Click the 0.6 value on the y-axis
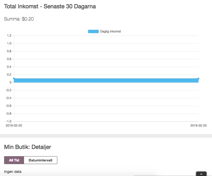Screen dimensions: 212x176 [x=10, y=59]
